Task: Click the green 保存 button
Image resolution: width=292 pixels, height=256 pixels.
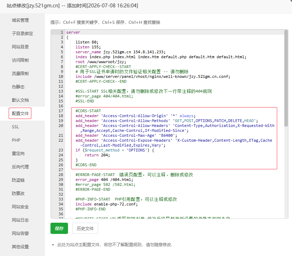Action: pos(59,228)
